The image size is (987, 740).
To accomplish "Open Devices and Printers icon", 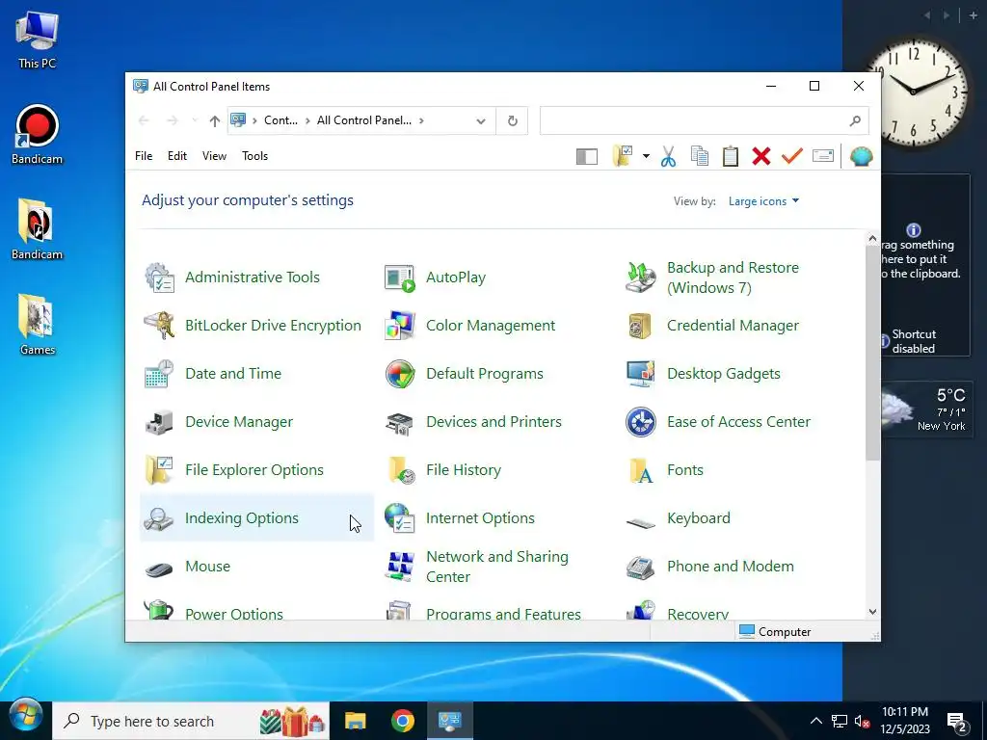I will (400, 422).
